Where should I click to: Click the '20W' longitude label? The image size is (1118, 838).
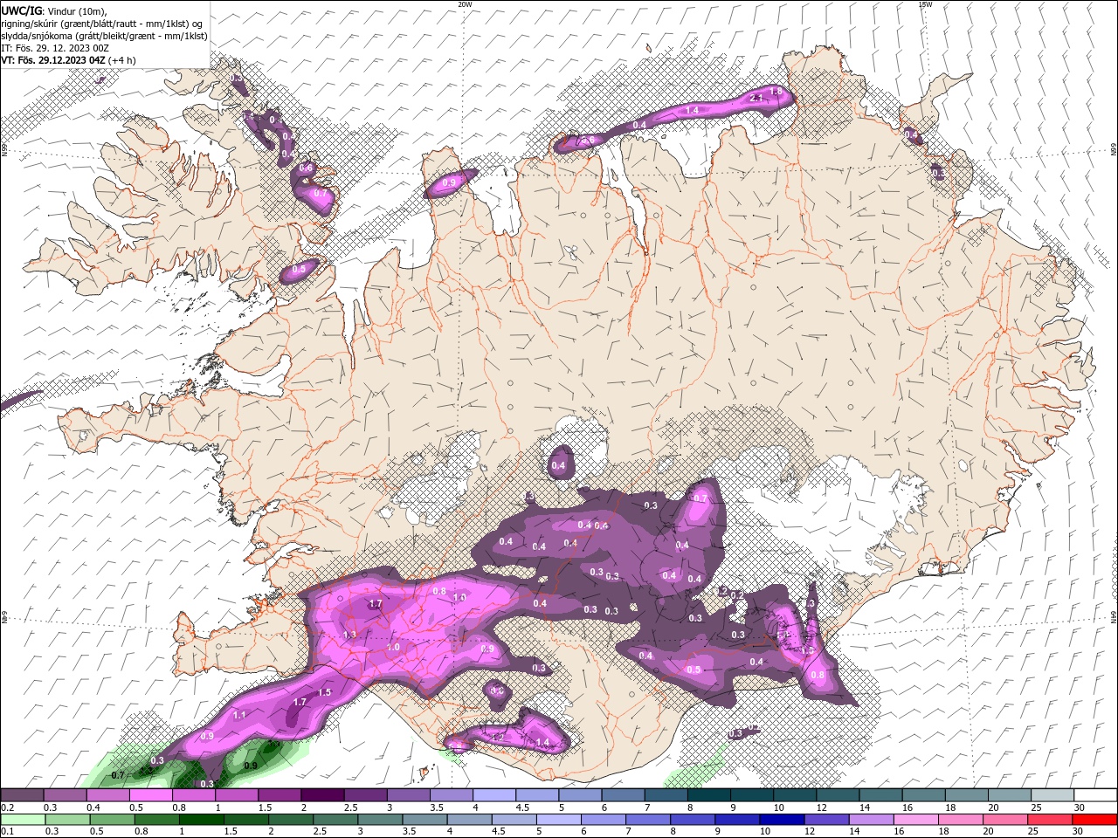coord(465,4)
